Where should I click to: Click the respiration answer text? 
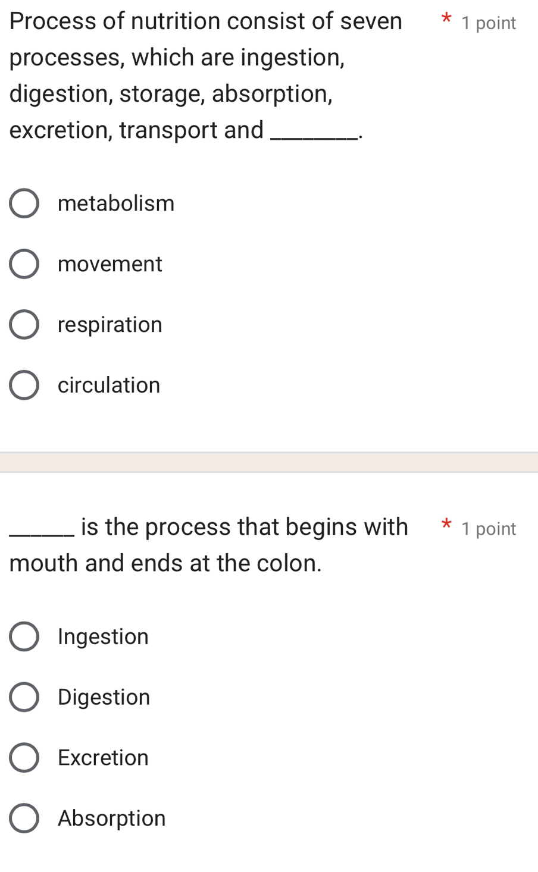110,324
